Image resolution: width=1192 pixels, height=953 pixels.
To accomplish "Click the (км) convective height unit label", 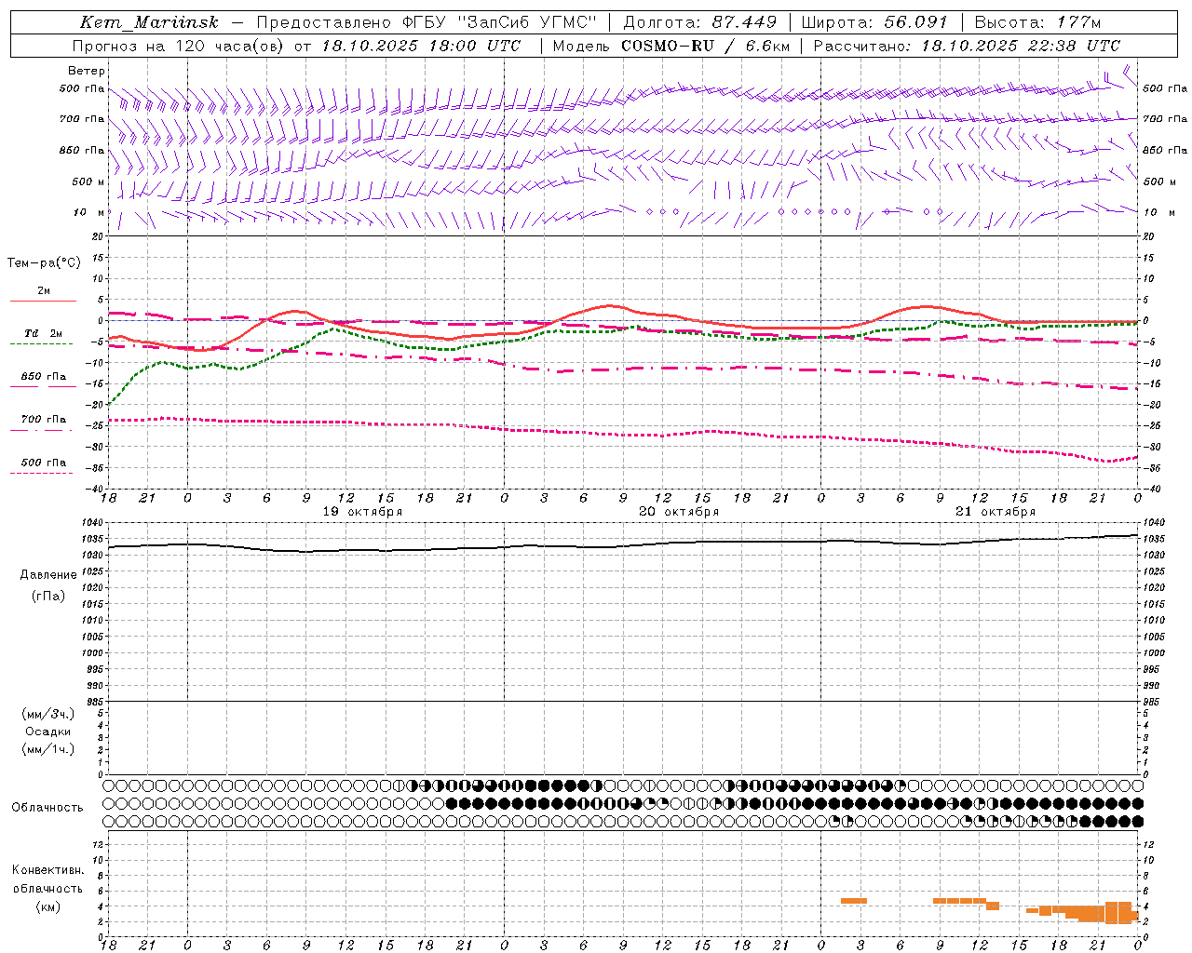I will point(48,906).
